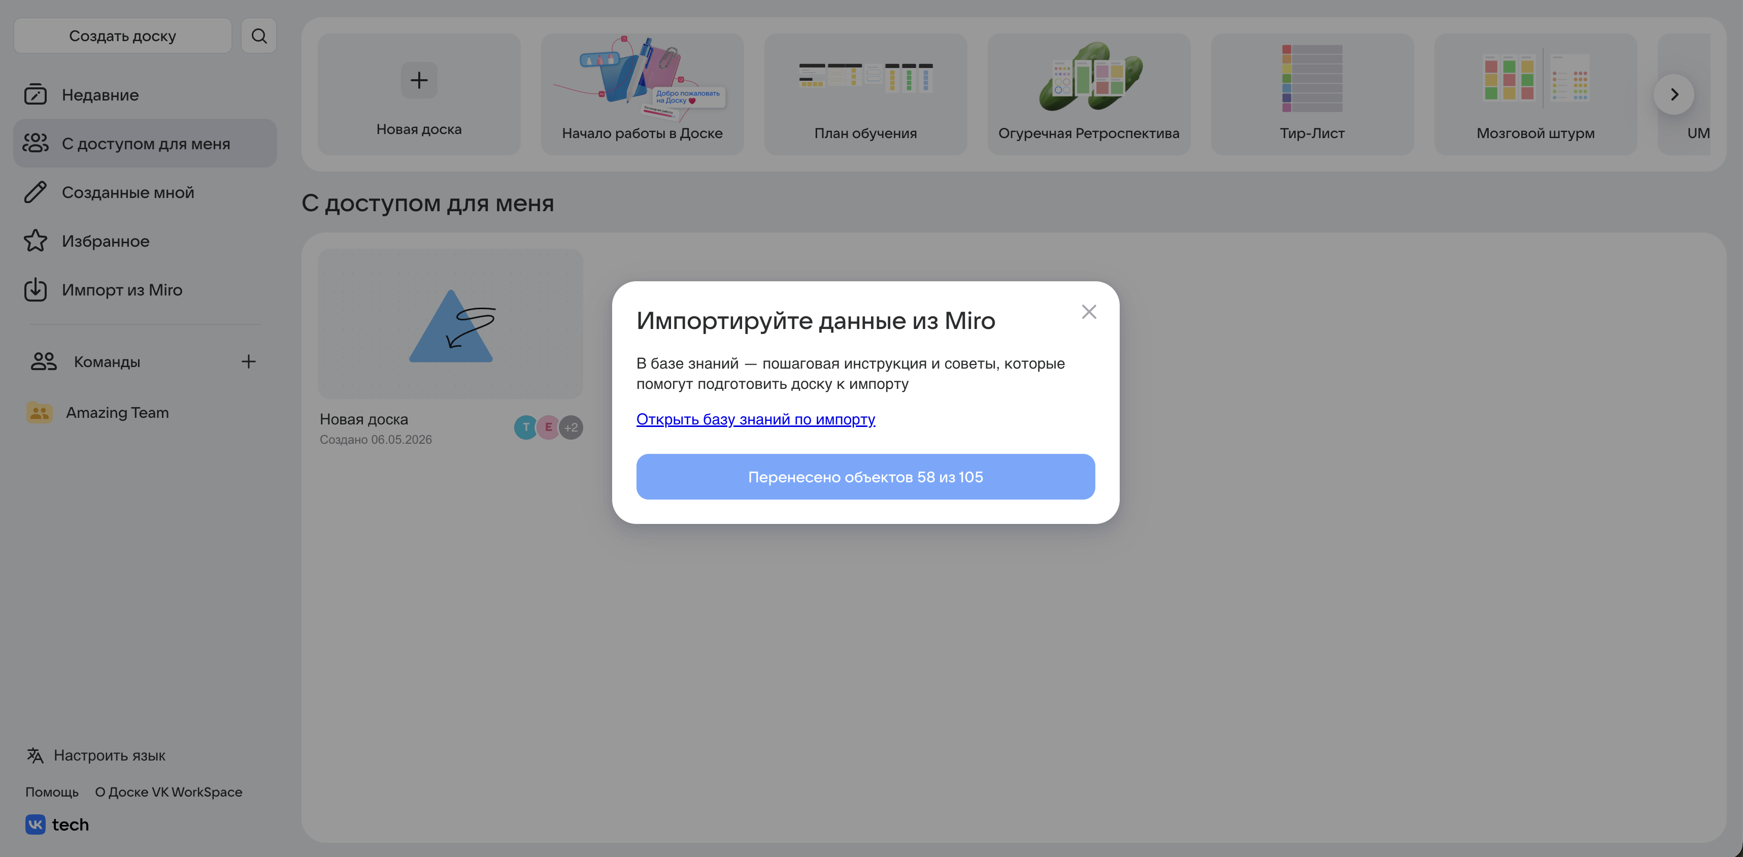1743x857 pixels.
Task: Click the language translate icon
Action: click(x=35, y=755)
